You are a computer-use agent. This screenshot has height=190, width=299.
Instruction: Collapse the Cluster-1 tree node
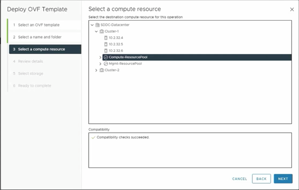96,31
